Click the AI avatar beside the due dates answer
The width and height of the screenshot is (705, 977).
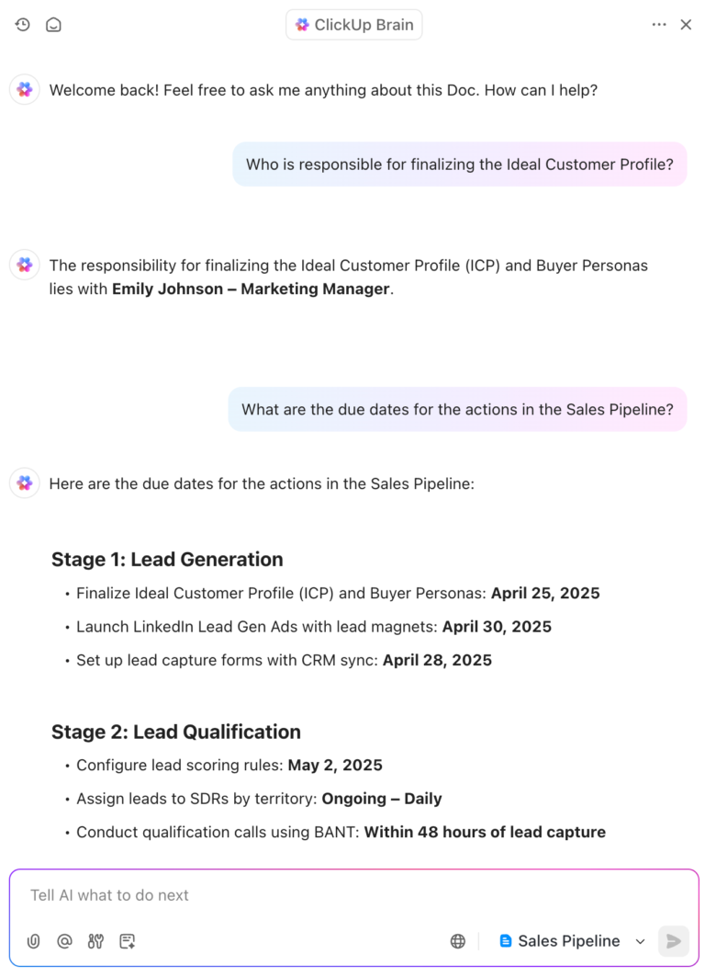point(24,483)
